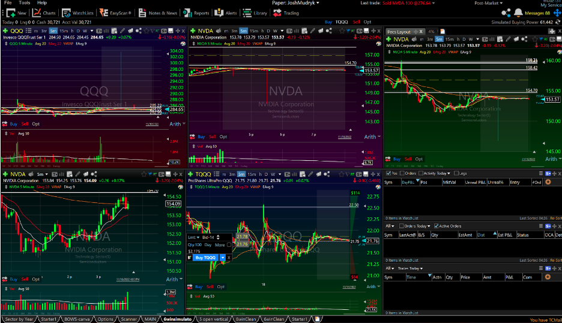The image size is (562, 323).
Task: Switch to the 5 open vertical tab
Action: point(214,319)
